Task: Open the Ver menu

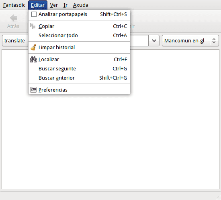Action: tap(54, 5)
